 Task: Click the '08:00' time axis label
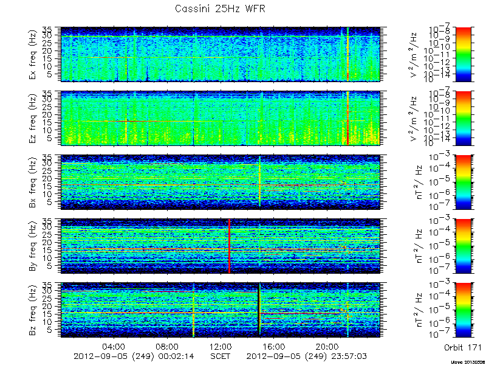(x=168, y=346)
